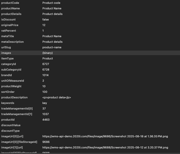Select the productWeight key

point(11,86)
